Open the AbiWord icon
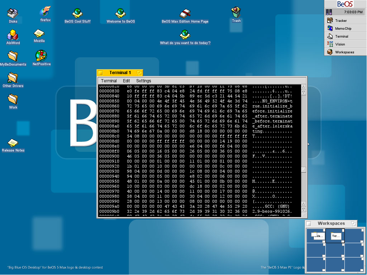Image resolution: width=367 pixels, height=275 pixels. 13,35
